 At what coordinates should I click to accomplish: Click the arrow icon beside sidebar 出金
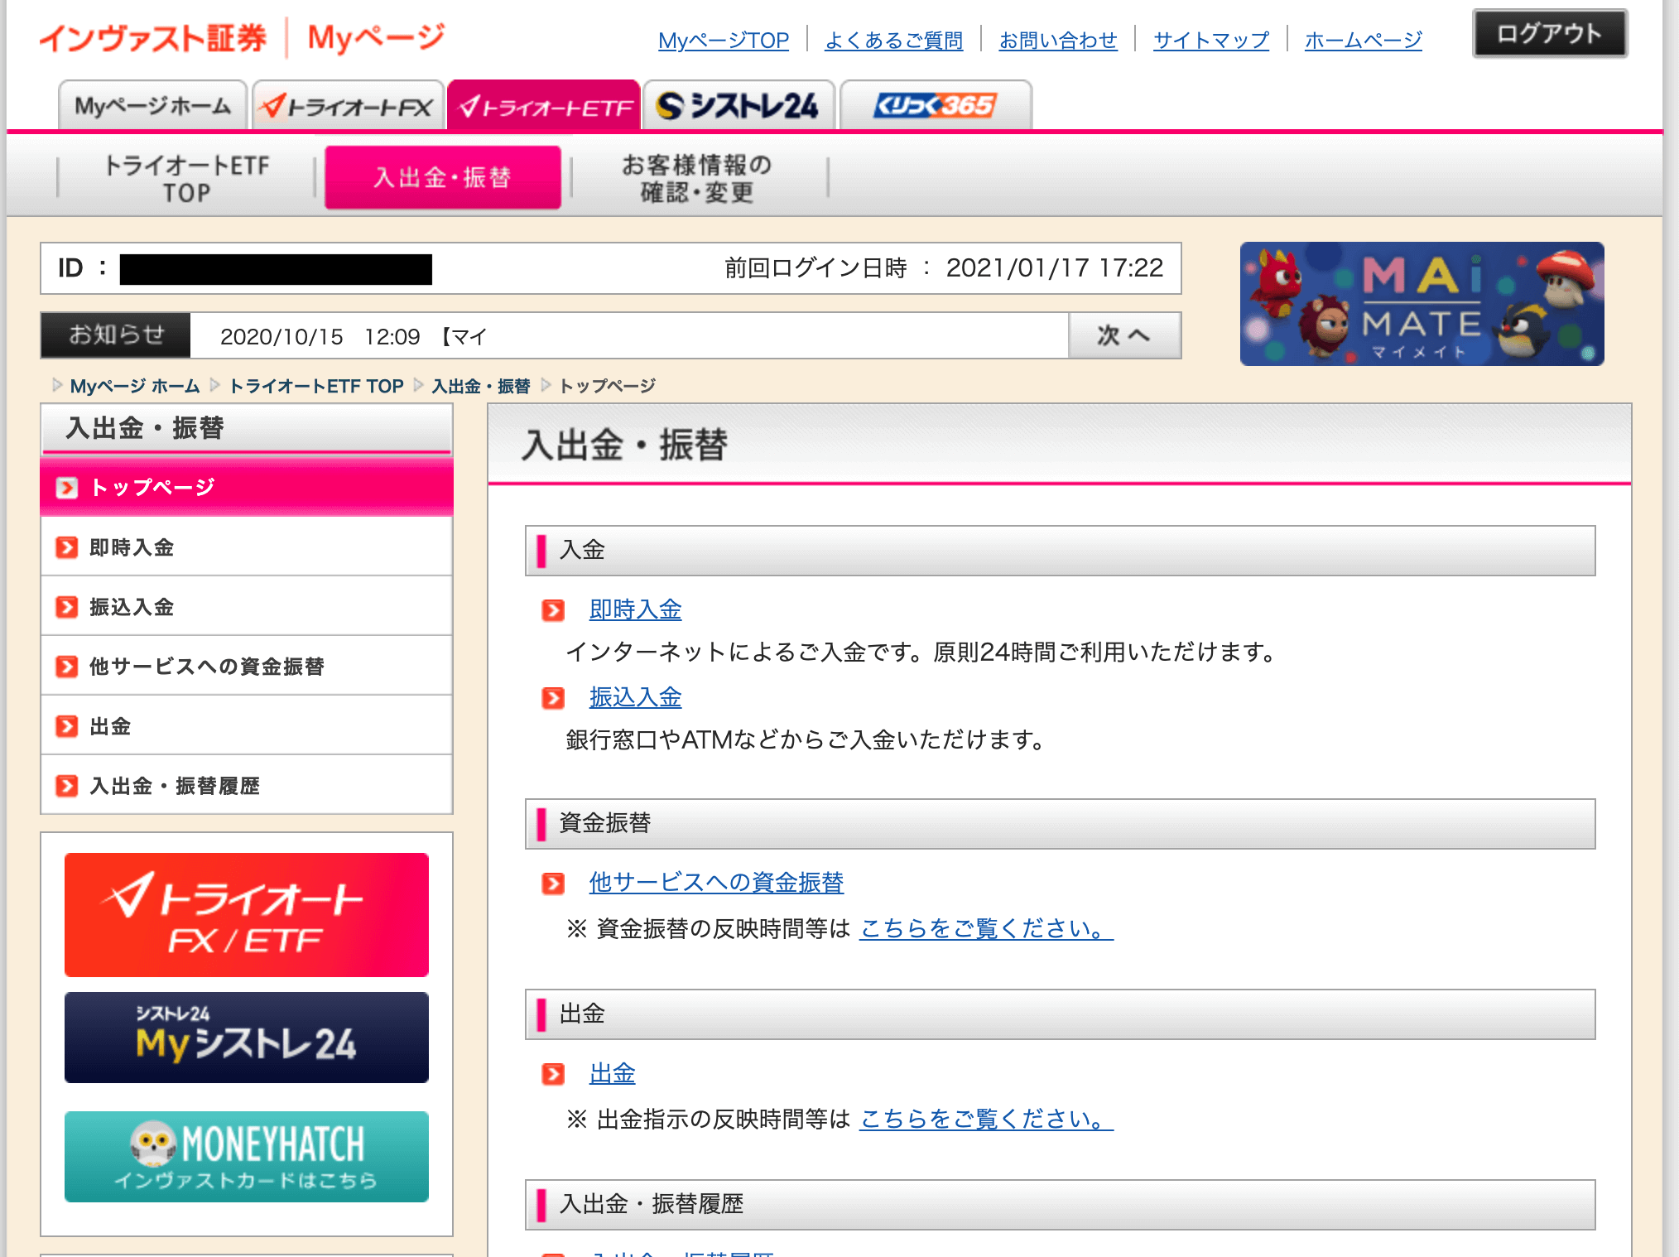coord(67,726)
